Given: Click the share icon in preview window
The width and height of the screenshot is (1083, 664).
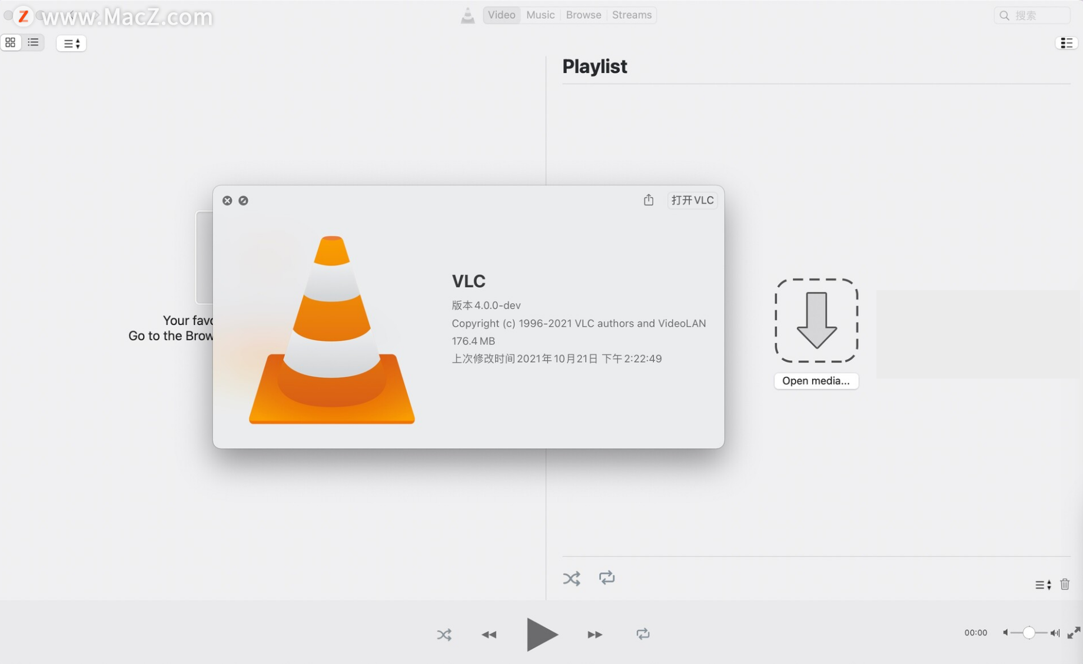Looking at the screenshot, I should point(649,200).
